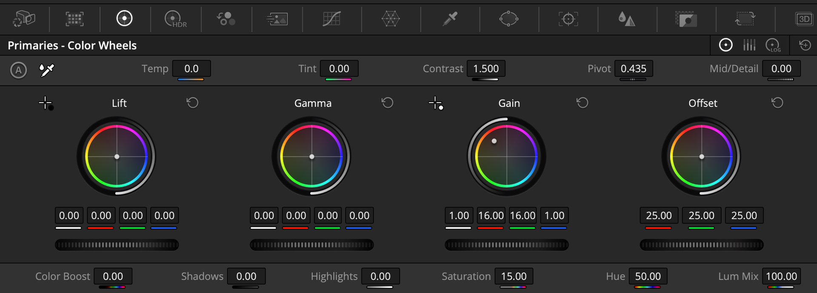Click the Gain wheel balance indicator dot
The image size is (817, 293).
494,141
